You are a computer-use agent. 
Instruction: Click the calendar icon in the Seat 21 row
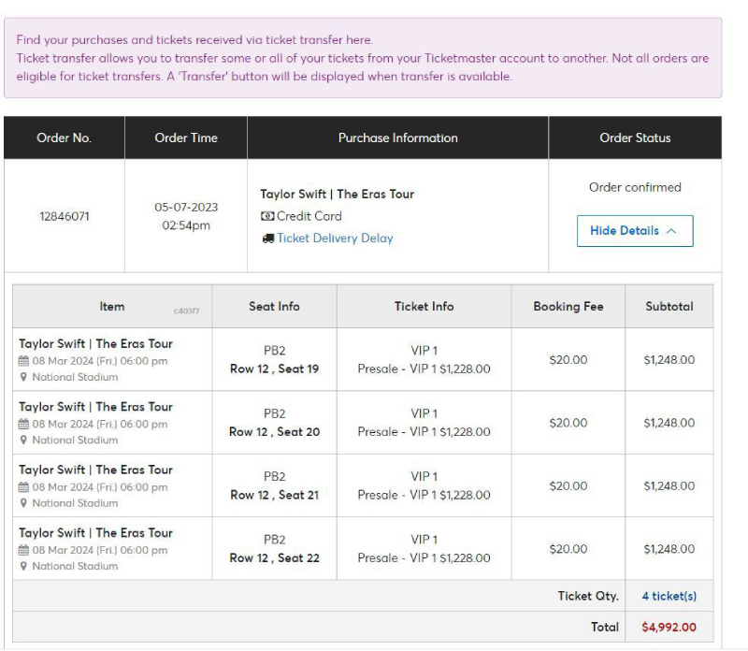23,487
